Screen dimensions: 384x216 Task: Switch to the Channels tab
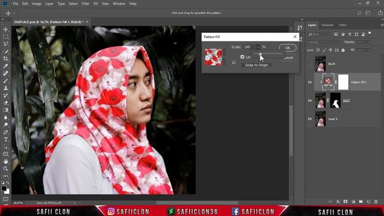click(328, 25)
